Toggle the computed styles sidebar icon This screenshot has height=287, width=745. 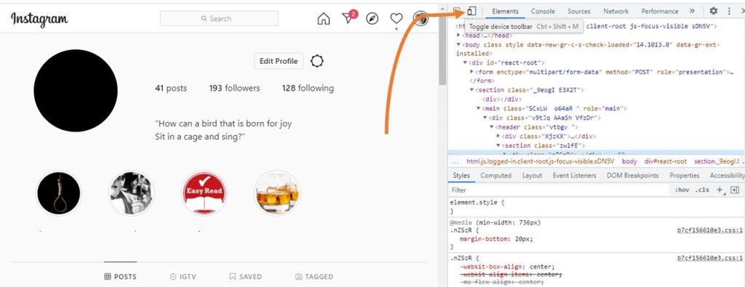click(735, 190)
